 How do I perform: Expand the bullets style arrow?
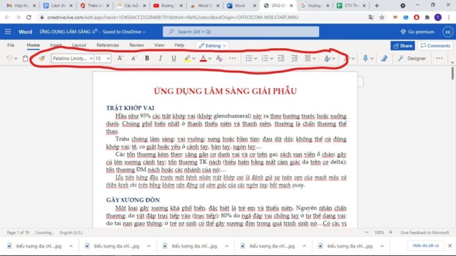coord(255,59)
